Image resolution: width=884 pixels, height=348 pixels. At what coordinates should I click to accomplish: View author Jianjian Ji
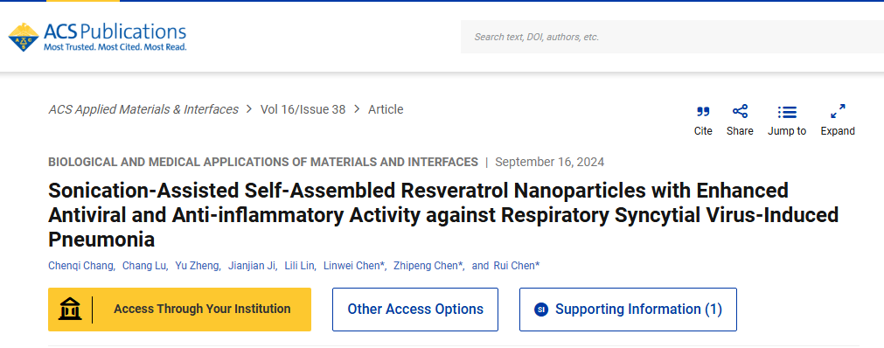[252, 266]
